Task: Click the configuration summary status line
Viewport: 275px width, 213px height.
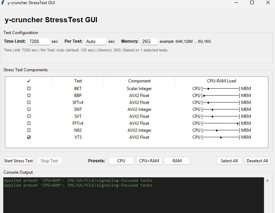Action: click(85, 50)
